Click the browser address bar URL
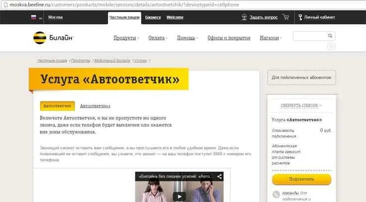 124,4
